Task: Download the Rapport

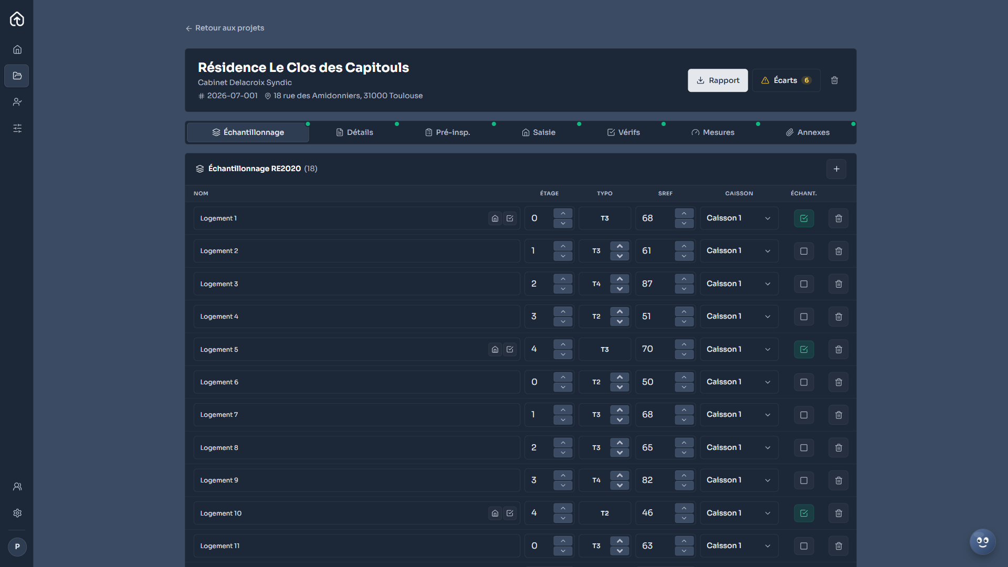Action: tap(718, 80)
